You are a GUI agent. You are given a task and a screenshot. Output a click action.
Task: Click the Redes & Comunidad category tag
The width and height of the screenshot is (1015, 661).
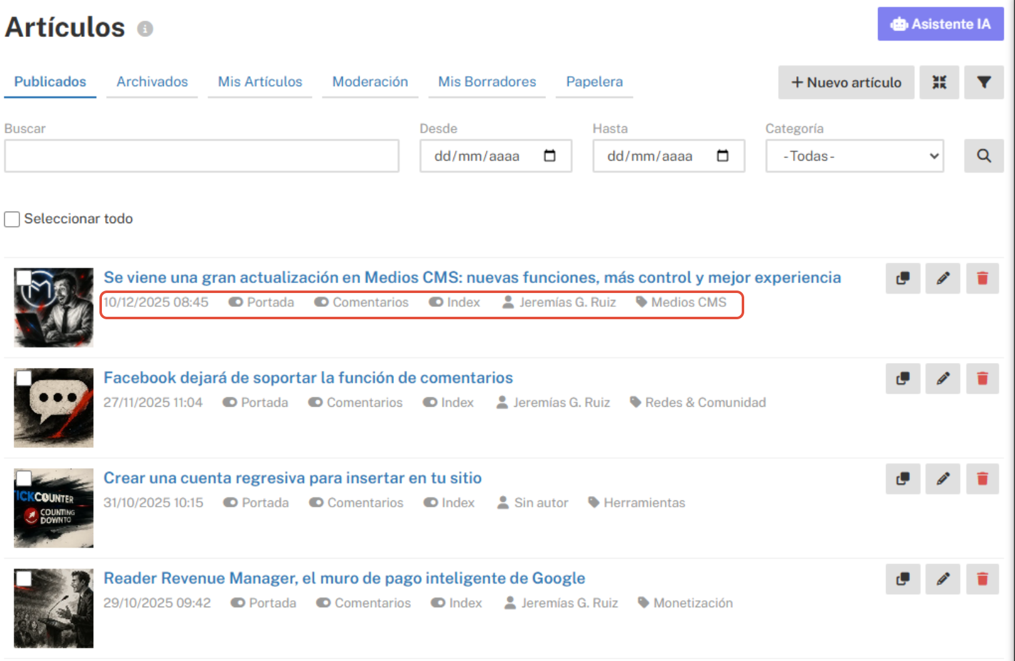pos(697,402)
